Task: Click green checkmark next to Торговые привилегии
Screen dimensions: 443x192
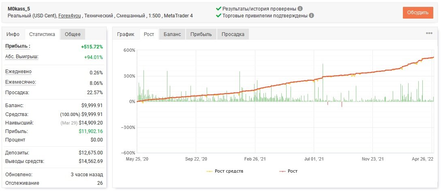Action: pos(218,15)
